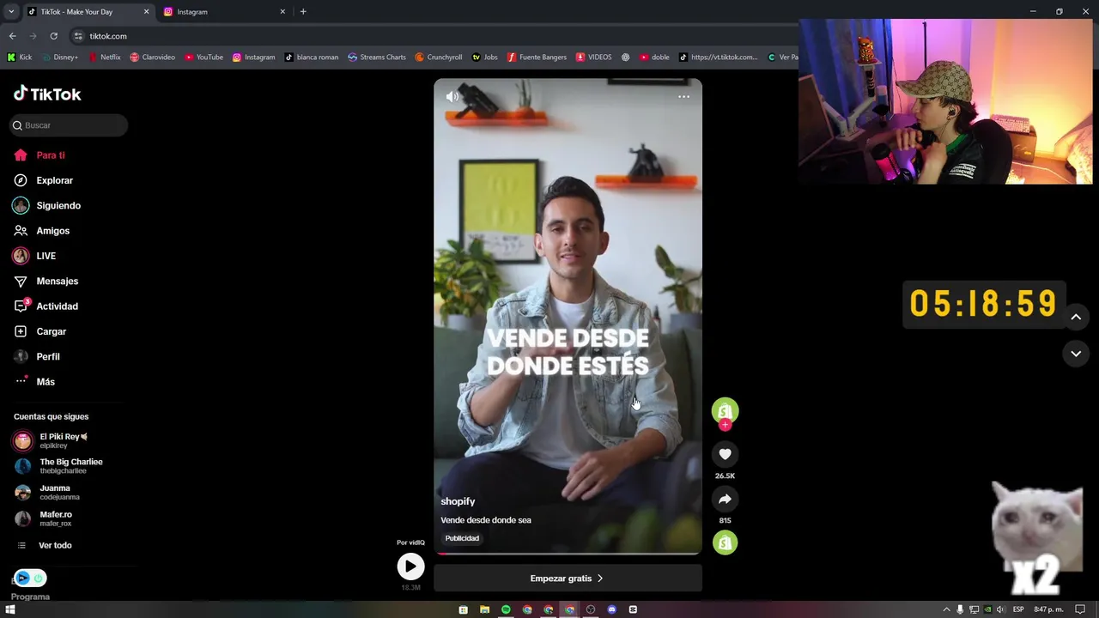The height and width of the screenshot is (618, 1099).
Task: Open the Crunchyroll bookmark
Action: [439, 58]
